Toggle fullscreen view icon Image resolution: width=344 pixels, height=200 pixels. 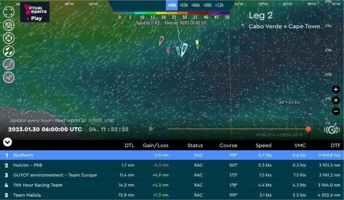coord(9,12)
